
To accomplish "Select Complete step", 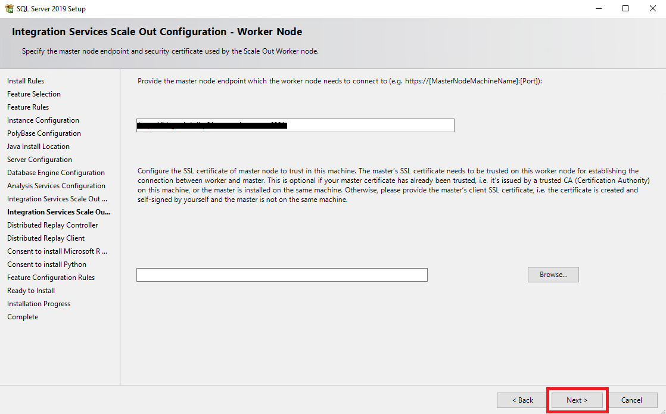I will click(x=23, y=317).
